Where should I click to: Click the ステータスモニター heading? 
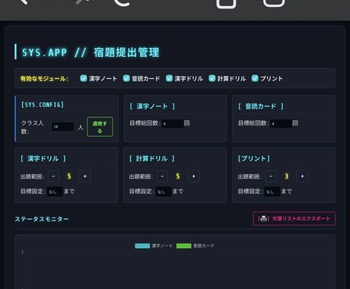(x=42, y=219)
